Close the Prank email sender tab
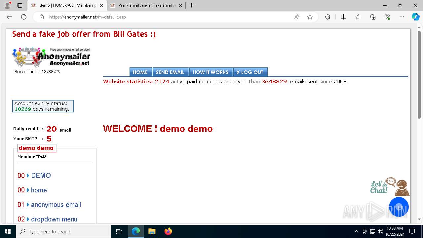423x238 pixels. pos(180,5)
